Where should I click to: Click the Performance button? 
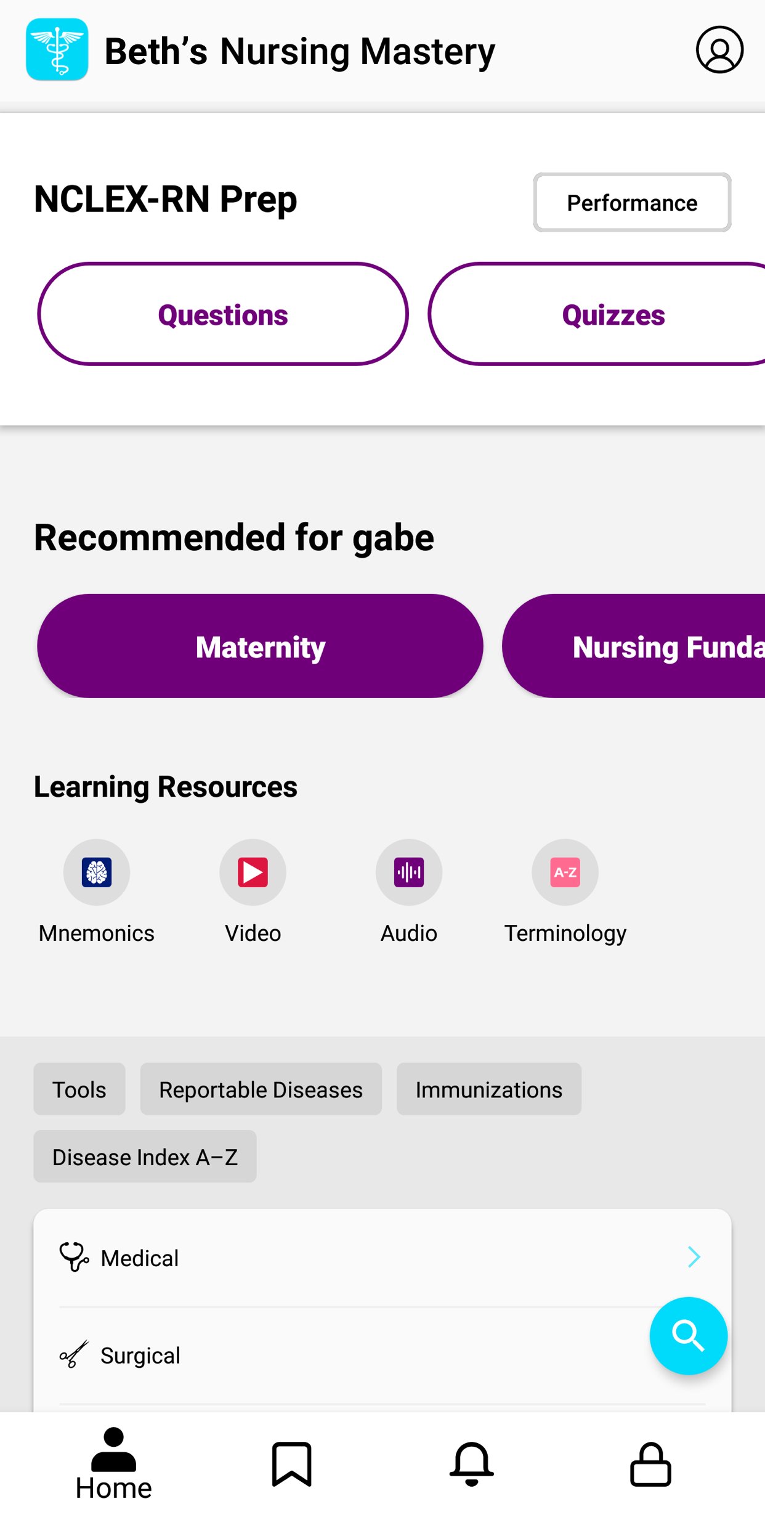632,203
